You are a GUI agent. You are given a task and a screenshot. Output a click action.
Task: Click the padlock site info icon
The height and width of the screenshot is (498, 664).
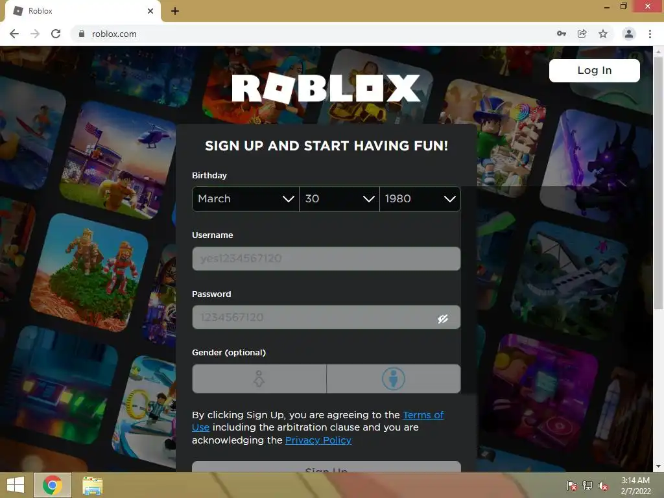(x=82, y=34)
